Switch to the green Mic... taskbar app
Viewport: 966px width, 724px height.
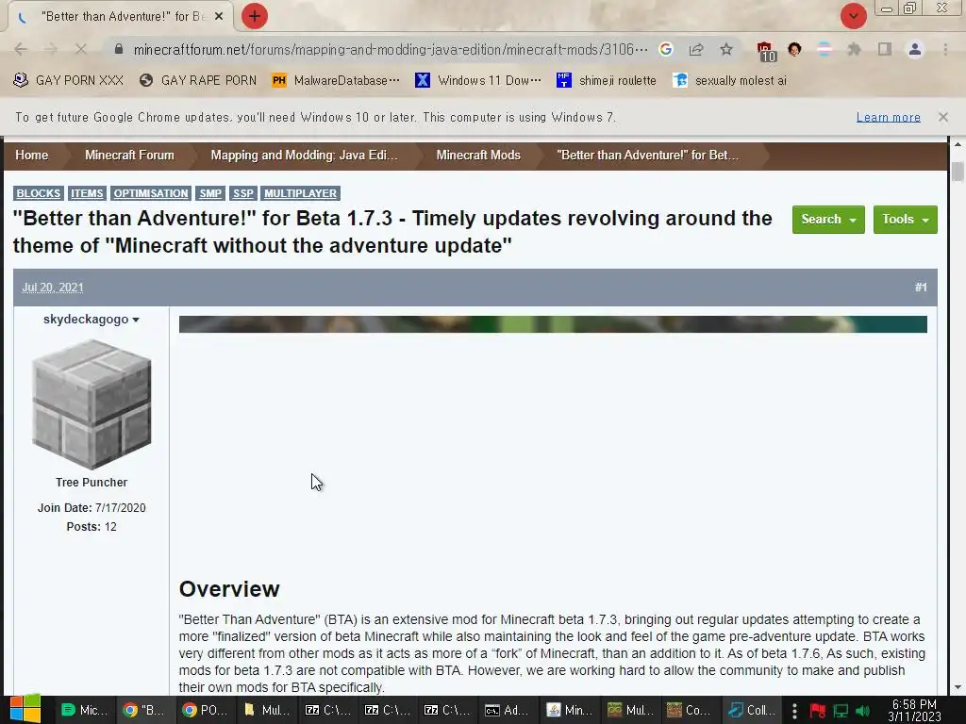click(84, 710)
